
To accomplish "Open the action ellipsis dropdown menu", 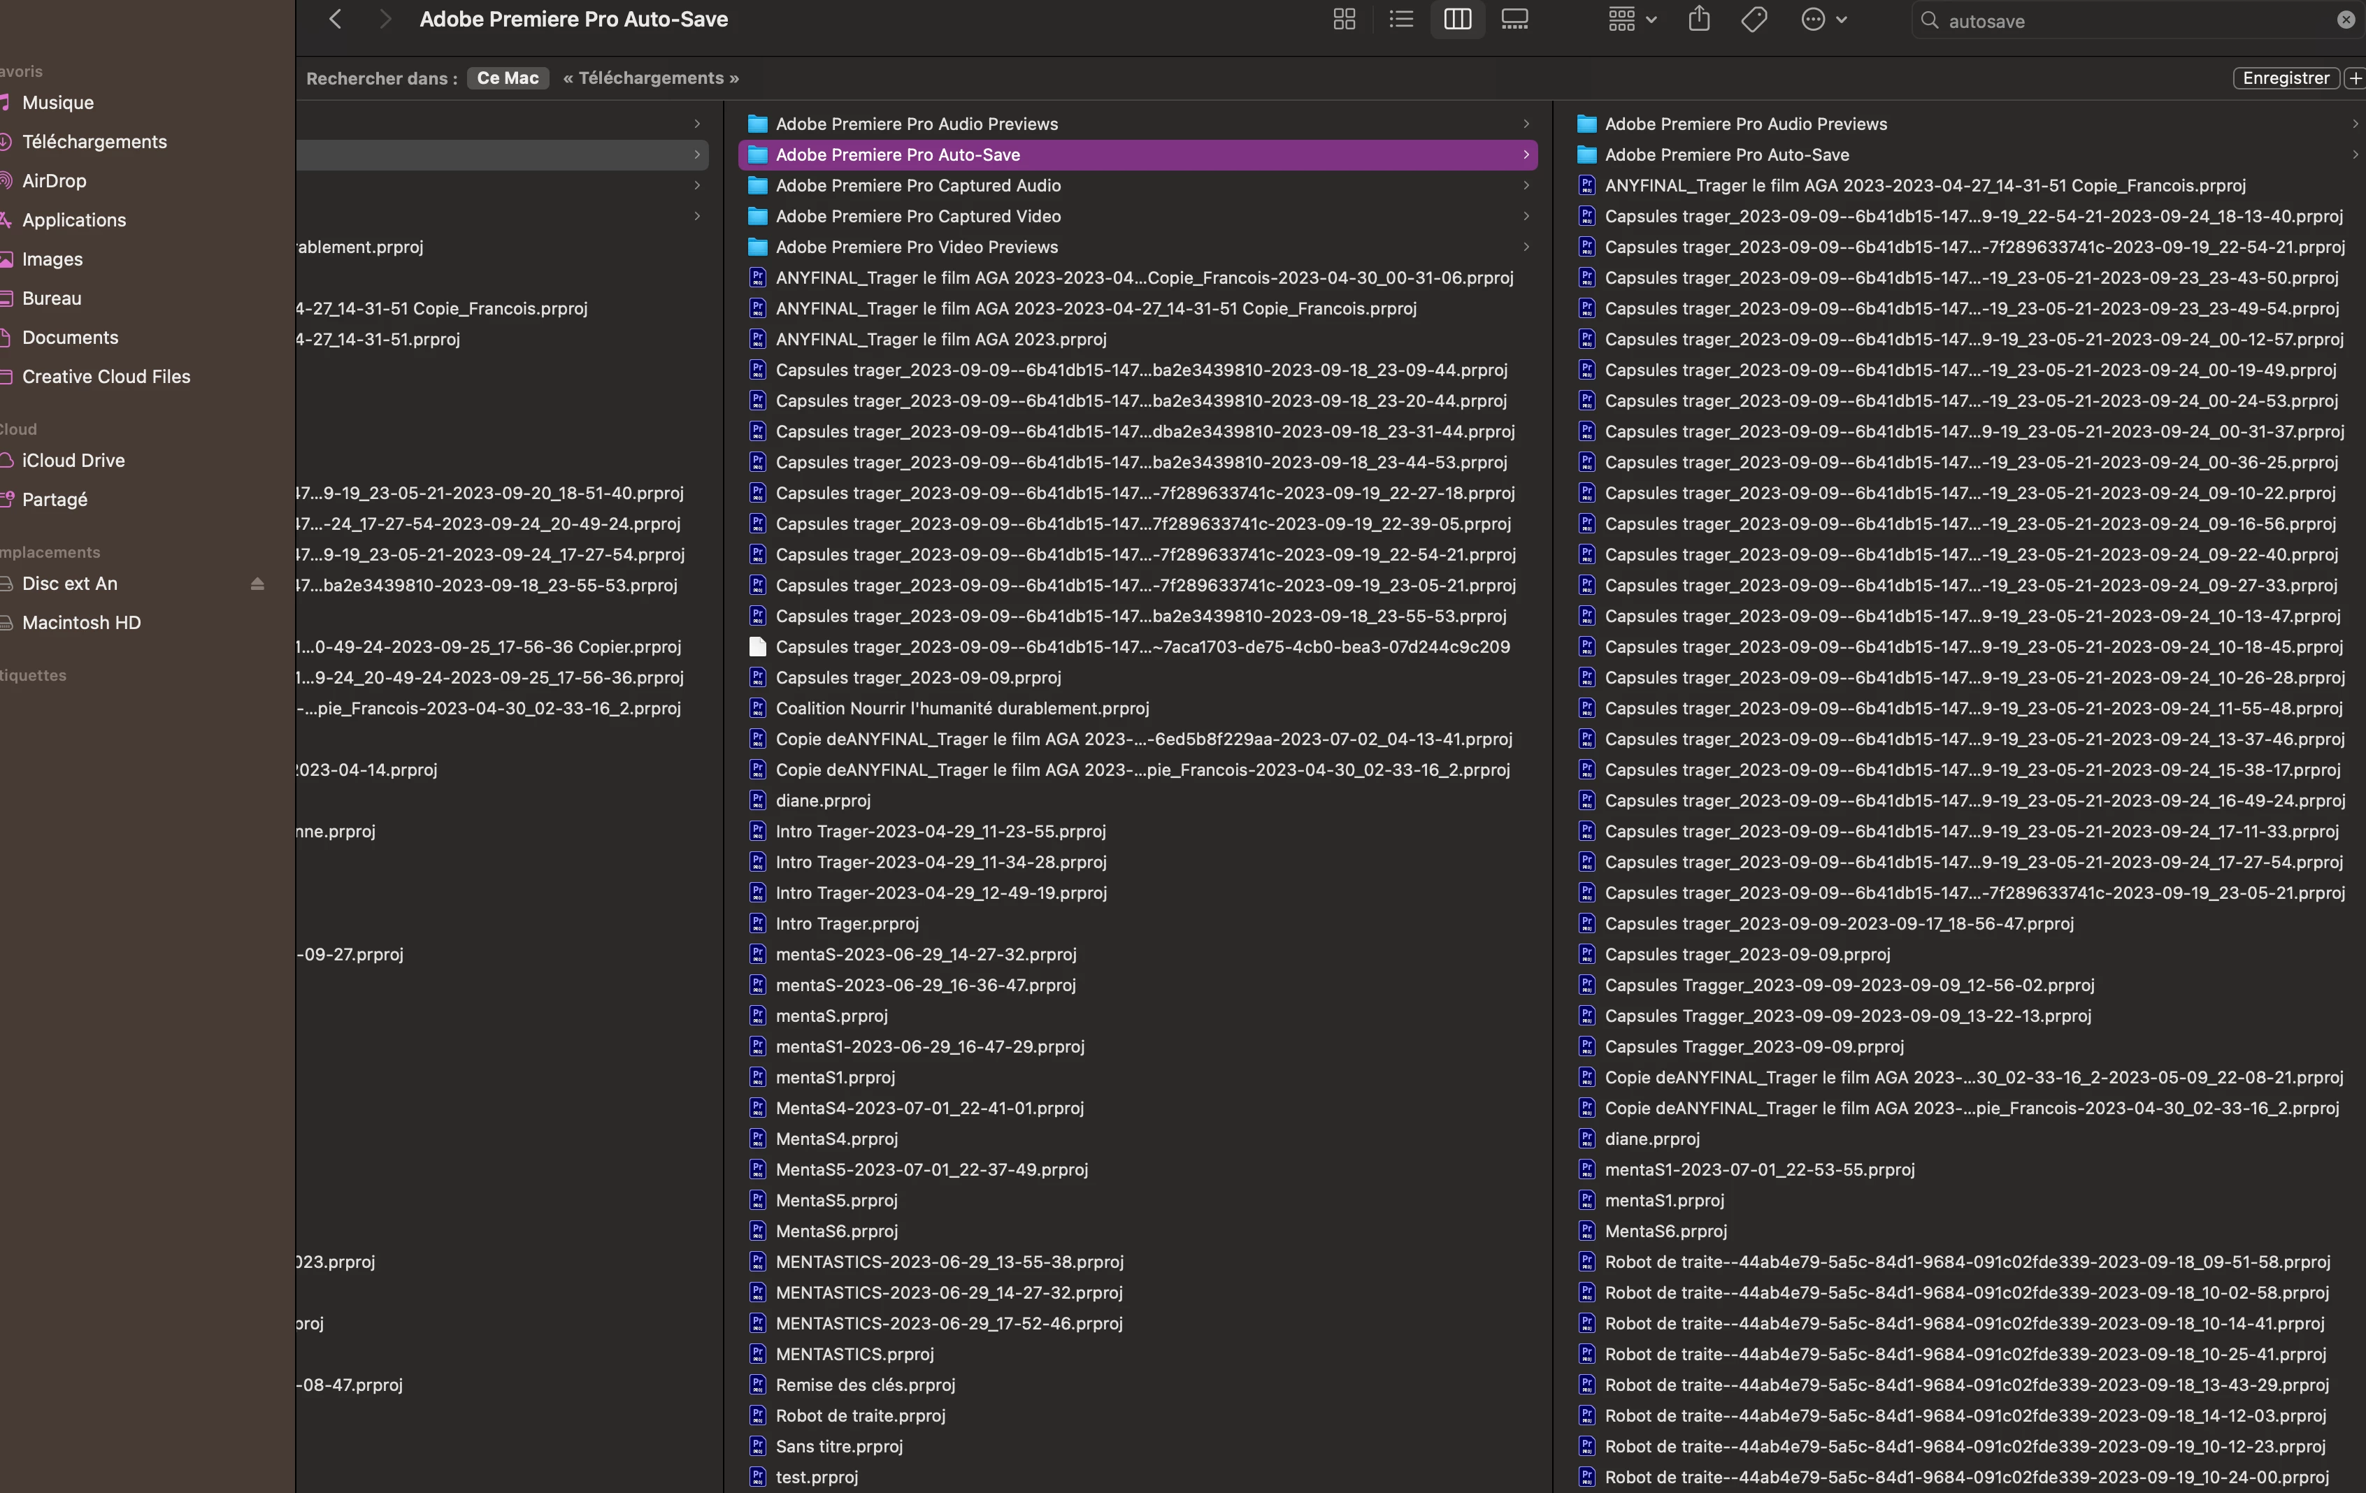I will [x=1823, y=20].
